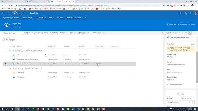
Task: Switch to the second Site Contents browser tab
Action: [38, 2]
